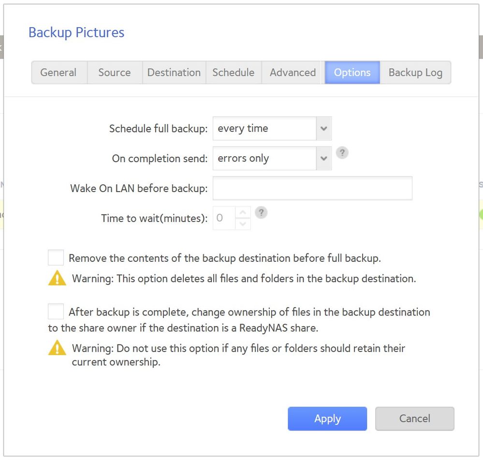Image resolution: width=483 pixels, height=462 pixels.
Task: Select the 'every time' combo box field
Action: pos(264,129)
